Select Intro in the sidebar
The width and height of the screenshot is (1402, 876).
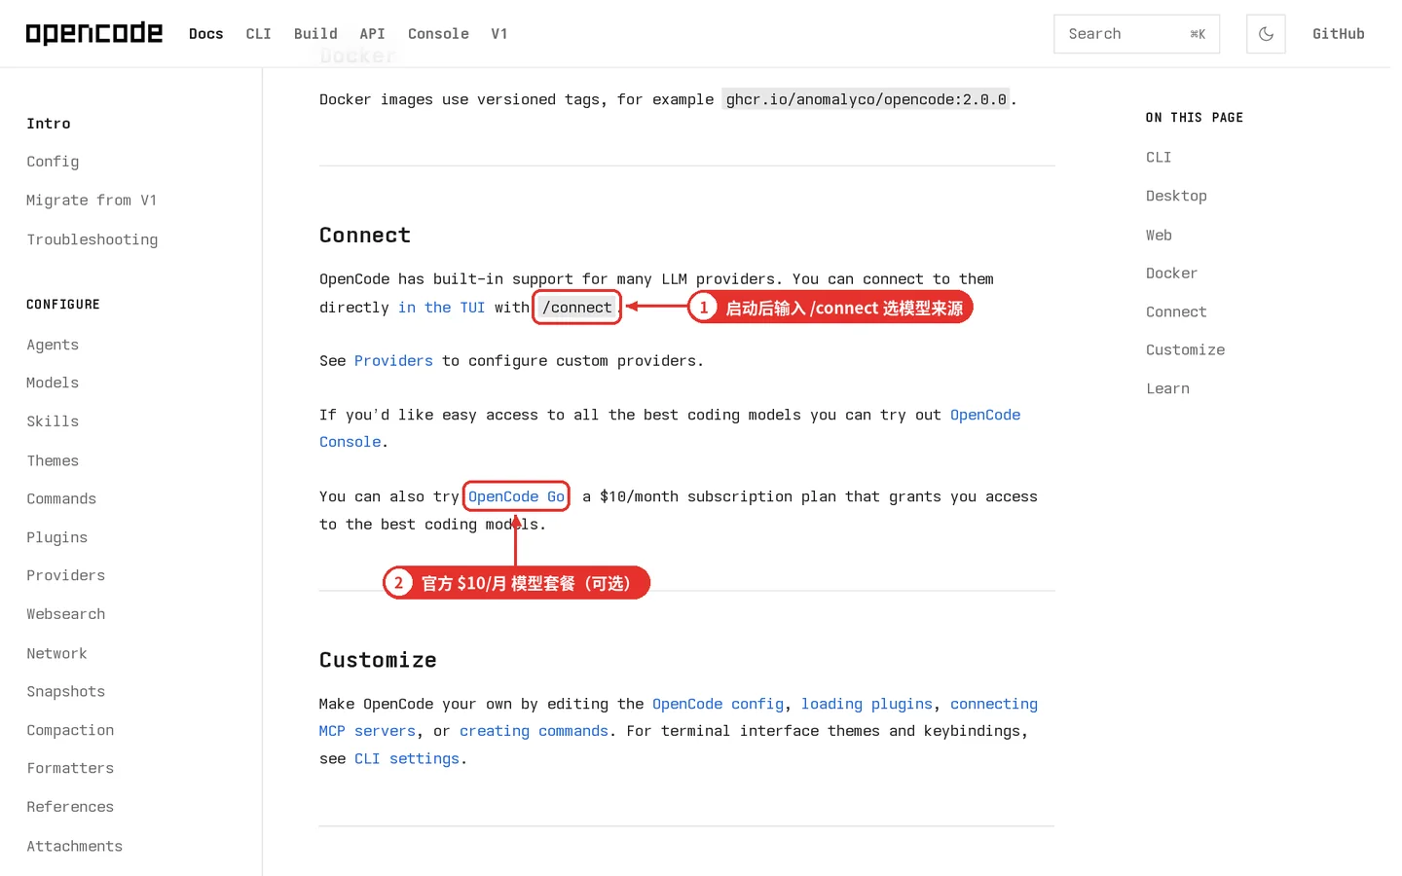coord(49,124)
